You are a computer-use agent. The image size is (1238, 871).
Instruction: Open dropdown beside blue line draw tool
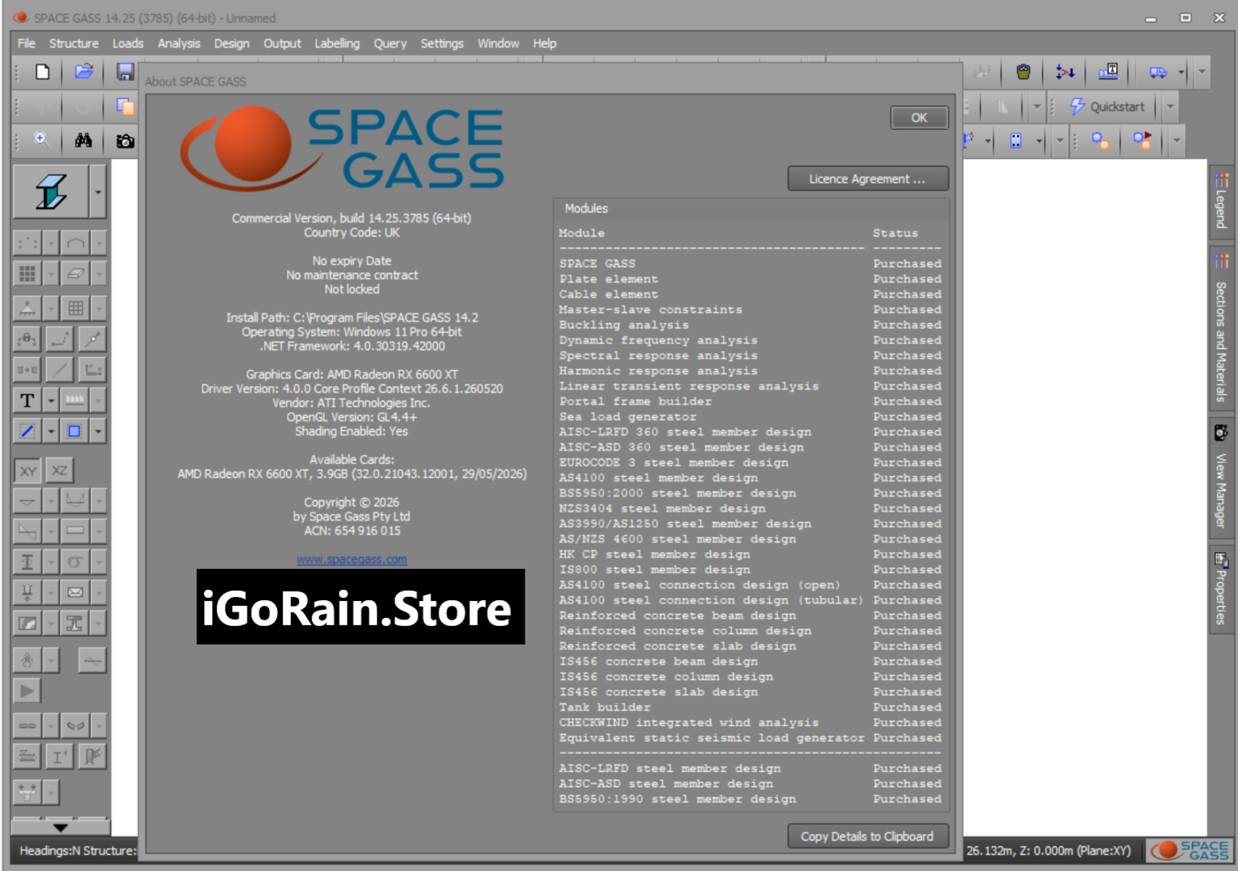[x=51, y=431]
